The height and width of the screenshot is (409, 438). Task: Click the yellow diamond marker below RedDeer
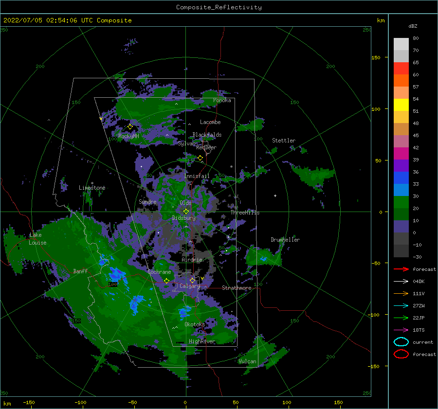click(x=201, y=158)
